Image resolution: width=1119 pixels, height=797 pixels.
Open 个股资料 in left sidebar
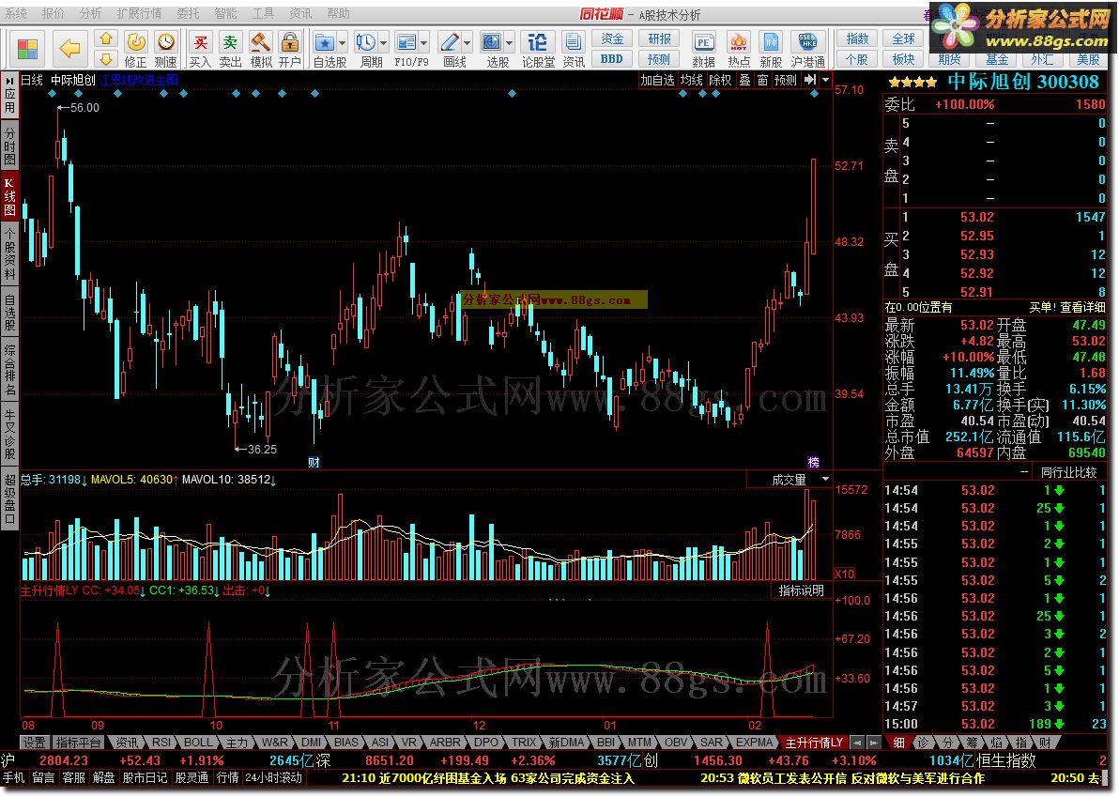9,254
